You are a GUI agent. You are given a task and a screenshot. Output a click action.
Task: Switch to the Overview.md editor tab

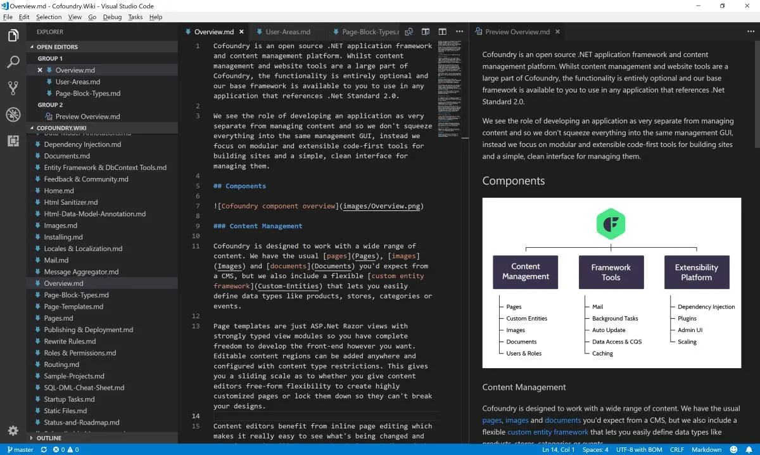pyautogui.click(x=213, y=32)
